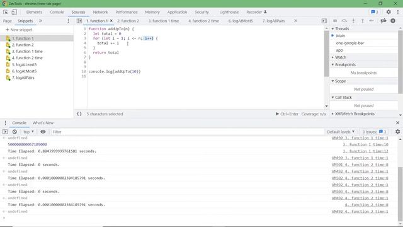Switch to the Performance panel tab
Viewport: 403px width, 227px height.
127,12
